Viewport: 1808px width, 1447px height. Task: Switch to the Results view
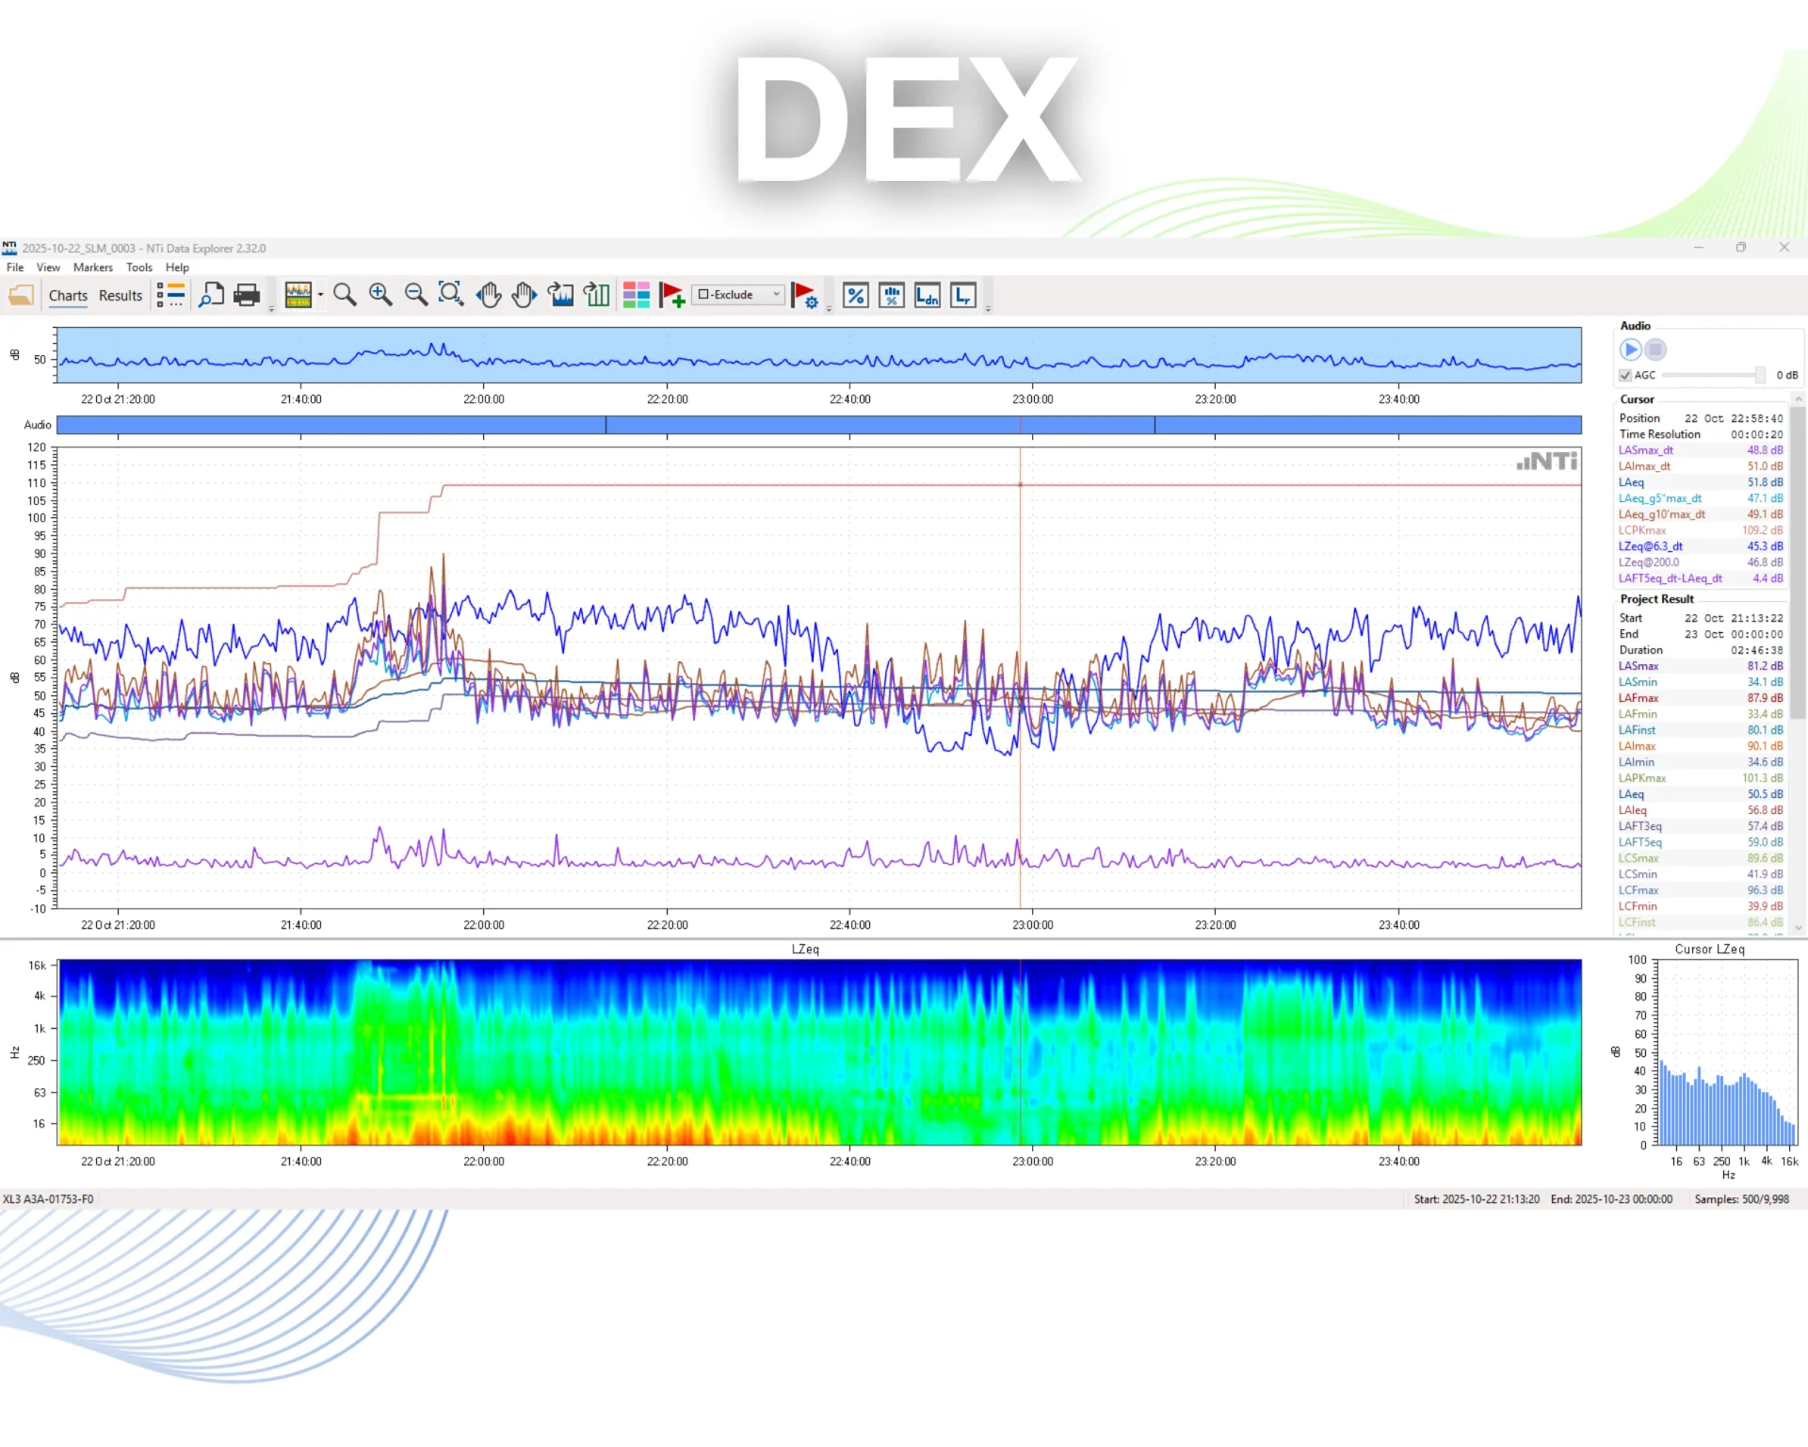121,296
